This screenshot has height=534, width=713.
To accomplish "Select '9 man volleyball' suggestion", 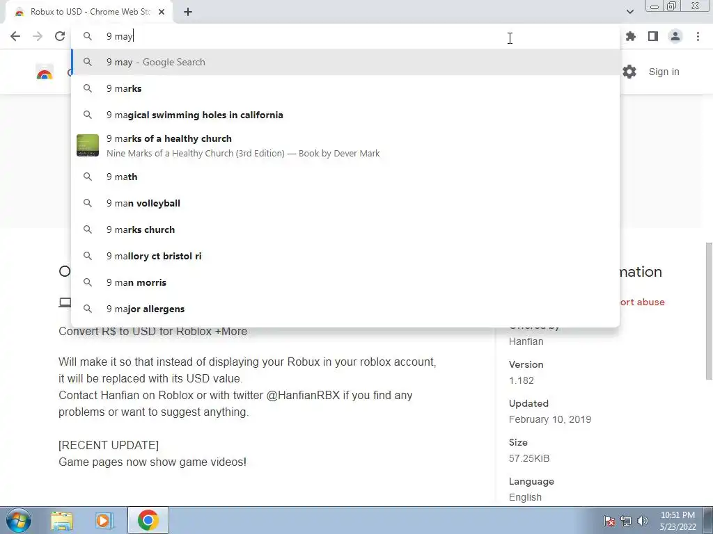I will tap(345, 203).
